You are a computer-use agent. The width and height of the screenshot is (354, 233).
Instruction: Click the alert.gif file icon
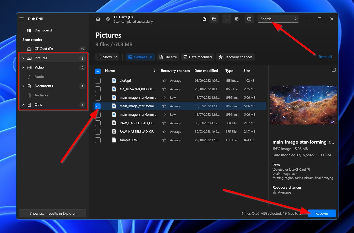coord(114,80)
